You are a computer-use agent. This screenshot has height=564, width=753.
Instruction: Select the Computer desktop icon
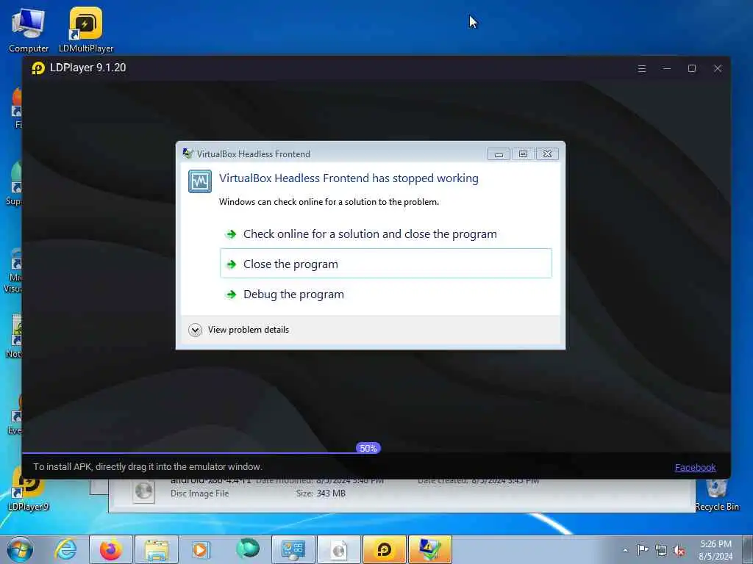click(29, 31)
